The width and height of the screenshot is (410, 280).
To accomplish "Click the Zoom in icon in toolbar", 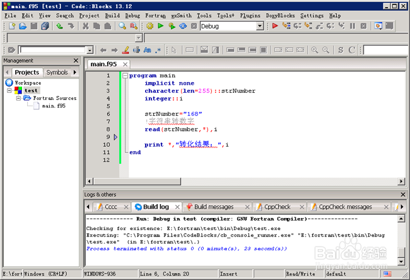I will (x=315, y=50).
